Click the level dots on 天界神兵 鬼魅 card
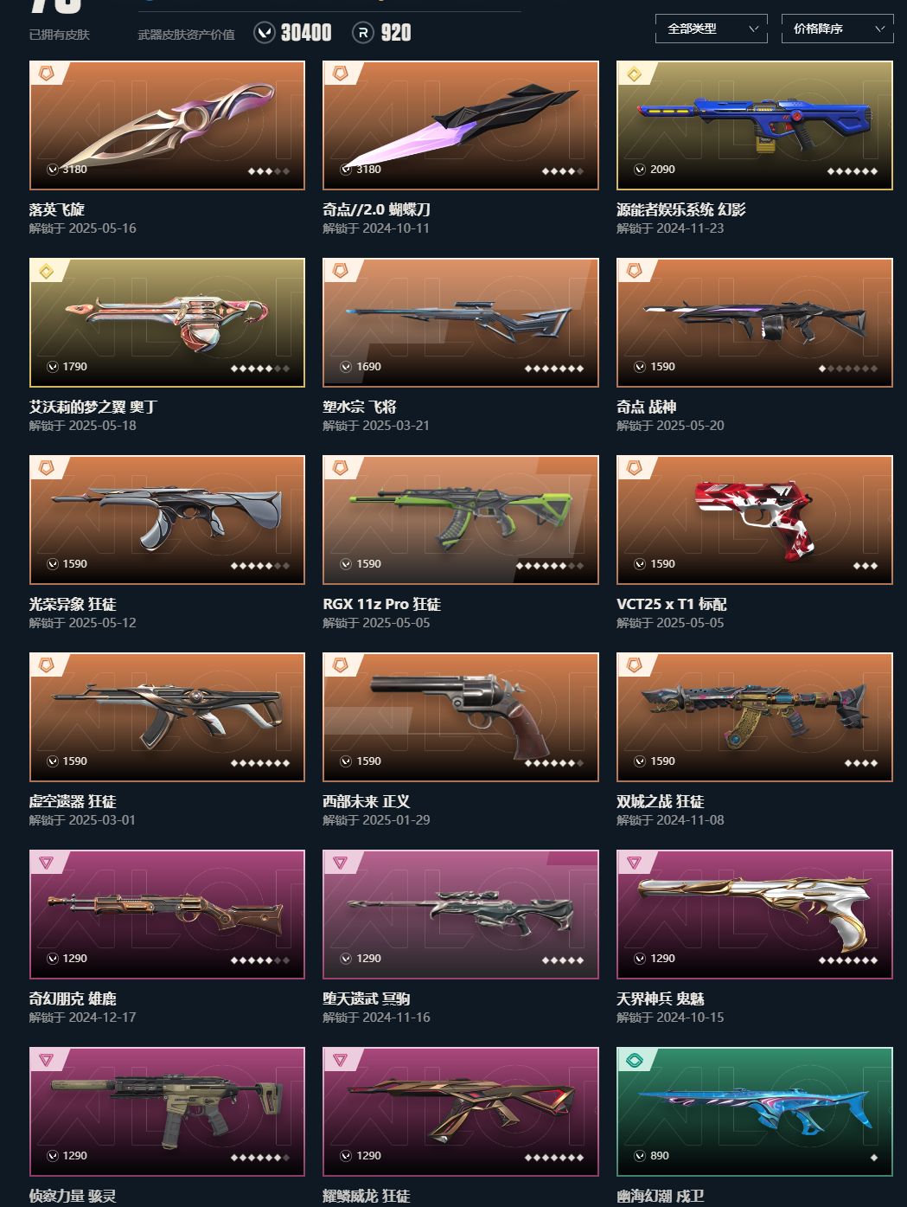Image resolution: width=907 pixels, height=1207 pixels. pos(848,960)
